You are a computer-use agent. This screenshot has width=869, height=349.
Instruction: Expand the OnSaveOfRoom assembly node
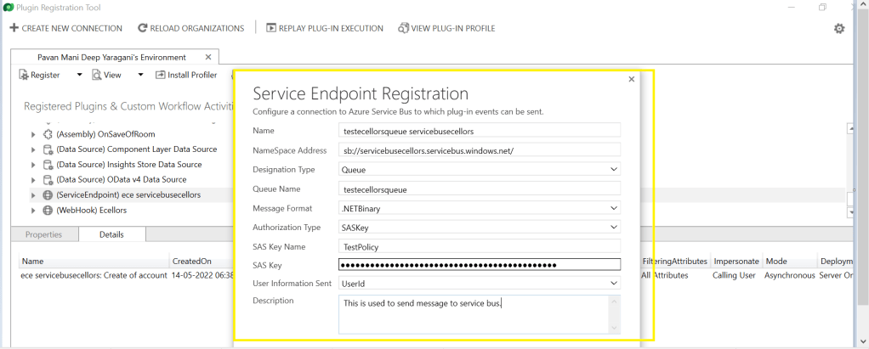click(x=33, y=134)
